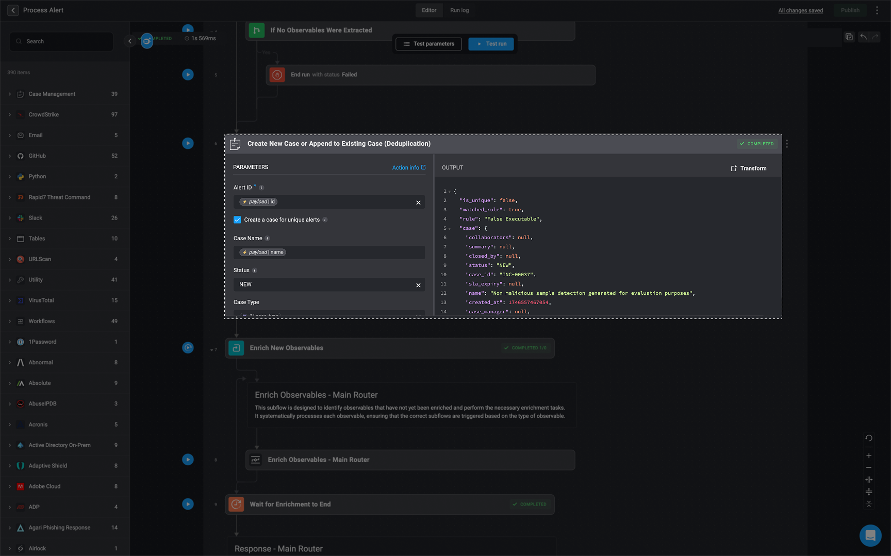Start a Test run
This screenshot has width=891, height=556.
[491, 44]
